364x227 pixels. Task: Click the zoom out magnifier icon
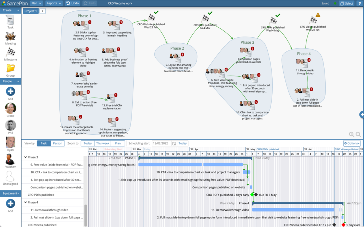pyautogui.click(x=358, y=134)
